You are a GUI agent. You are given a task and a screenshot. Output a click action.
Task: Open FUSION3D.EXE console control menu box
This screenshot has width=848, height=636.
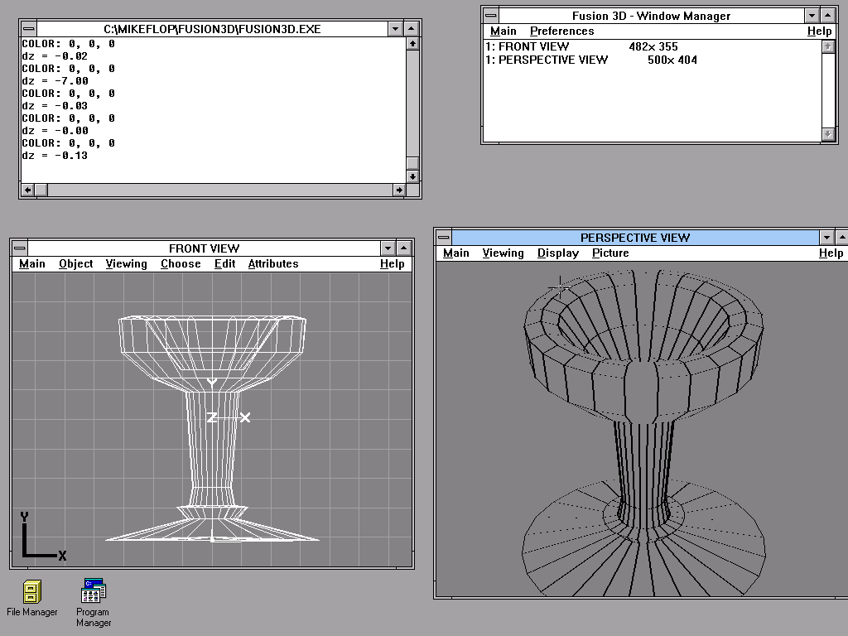[29, 29]
